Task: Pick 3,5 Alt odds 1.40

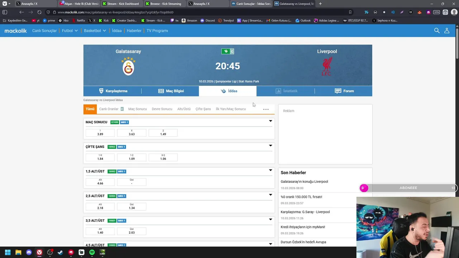Action: coord(100,231)
